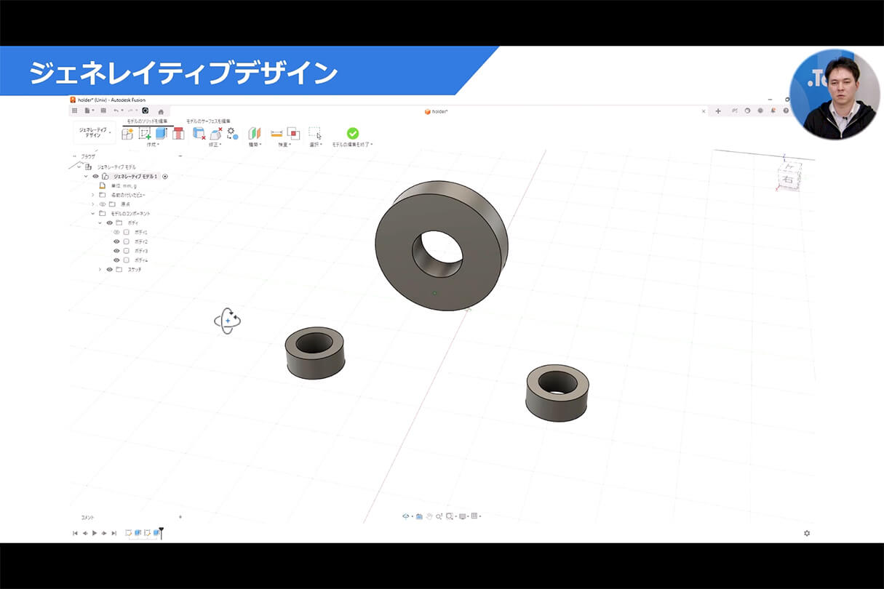Click the first sketch feature in timeline
This screenshot has width=884, height=589.
pyautogui.click(x=129, y=533)
